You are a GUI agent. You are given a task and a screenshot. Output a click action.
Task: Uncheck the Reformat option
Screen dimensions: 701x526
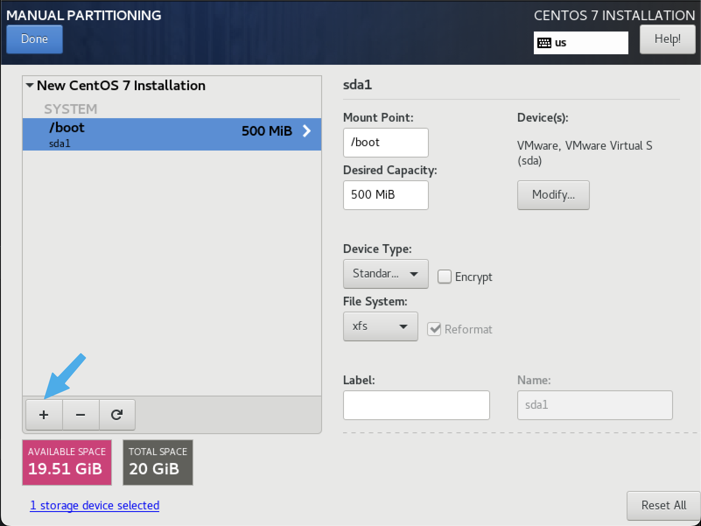434,329
